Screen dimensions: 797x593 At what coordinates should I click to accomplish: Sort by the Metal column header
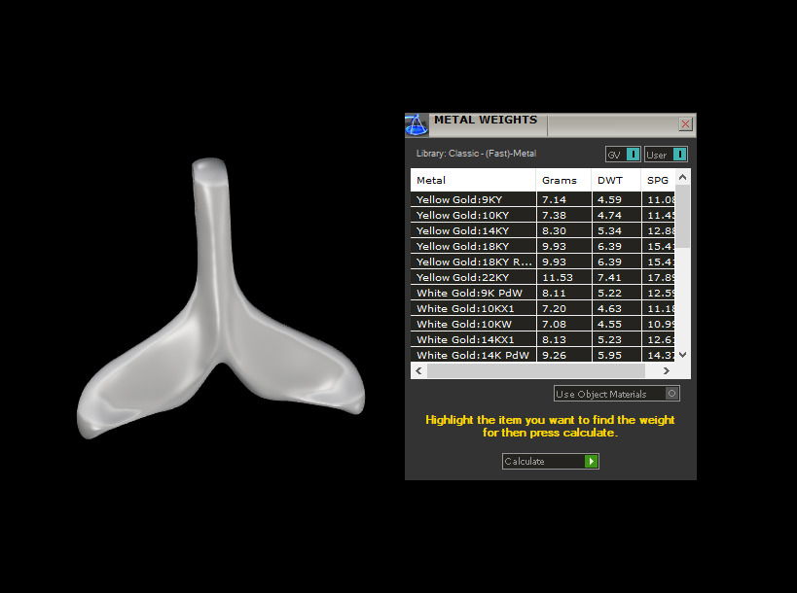tap(473, 180)
